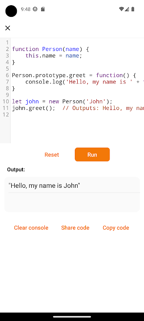Close the code editor with X icon

coord(8,28)
